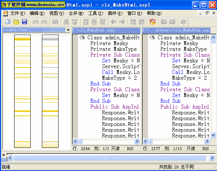Jump to last difference icon
Viewport: 217px width, 171px height.
tap(103, 22)
